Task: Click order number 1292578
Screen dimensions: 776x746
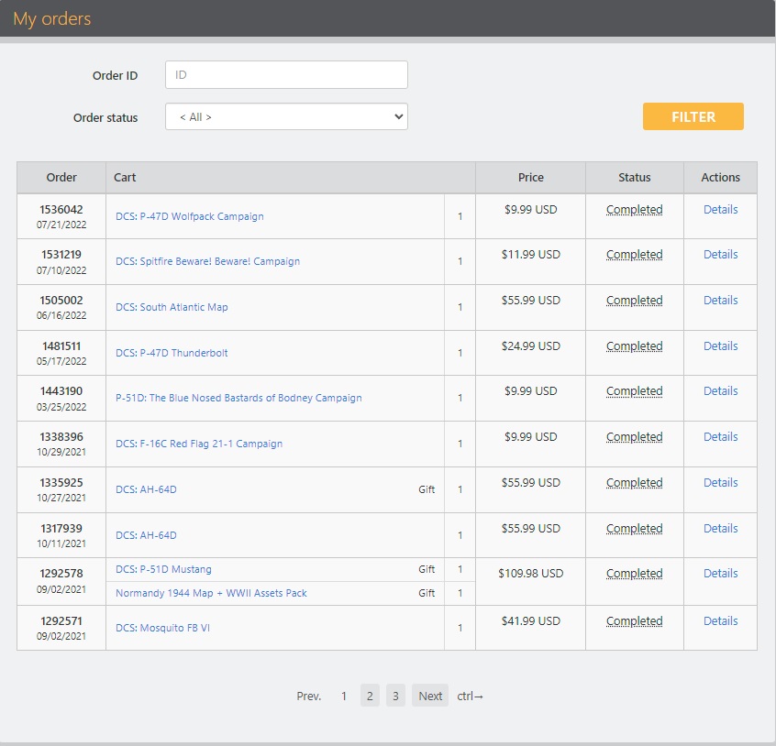Action: tap(61, 574)
